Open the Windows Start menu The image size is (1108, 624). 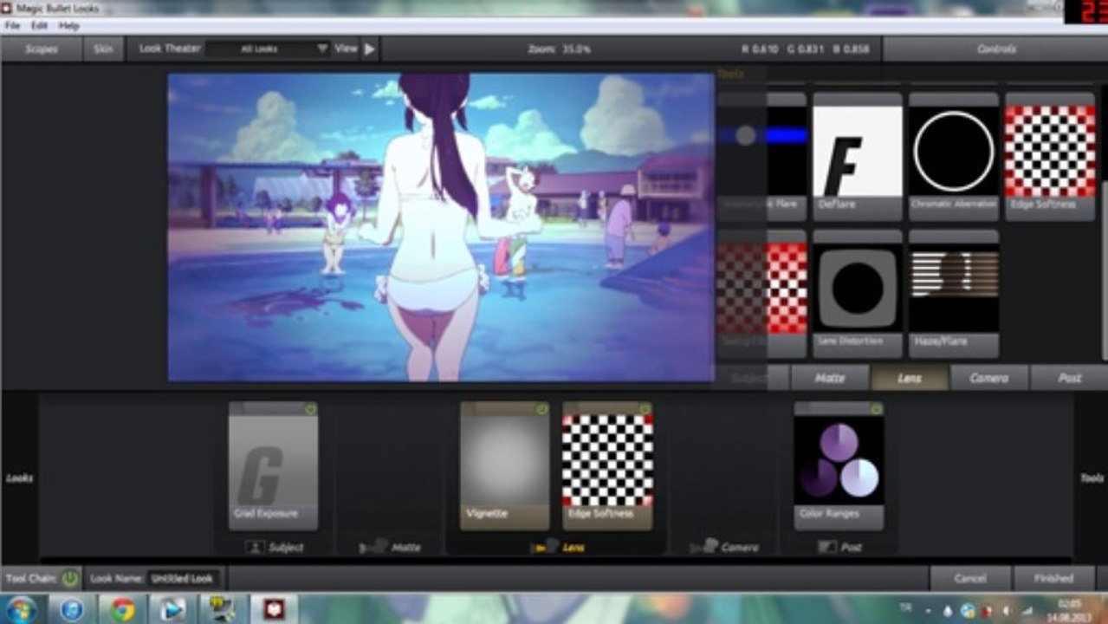point(21,609)
